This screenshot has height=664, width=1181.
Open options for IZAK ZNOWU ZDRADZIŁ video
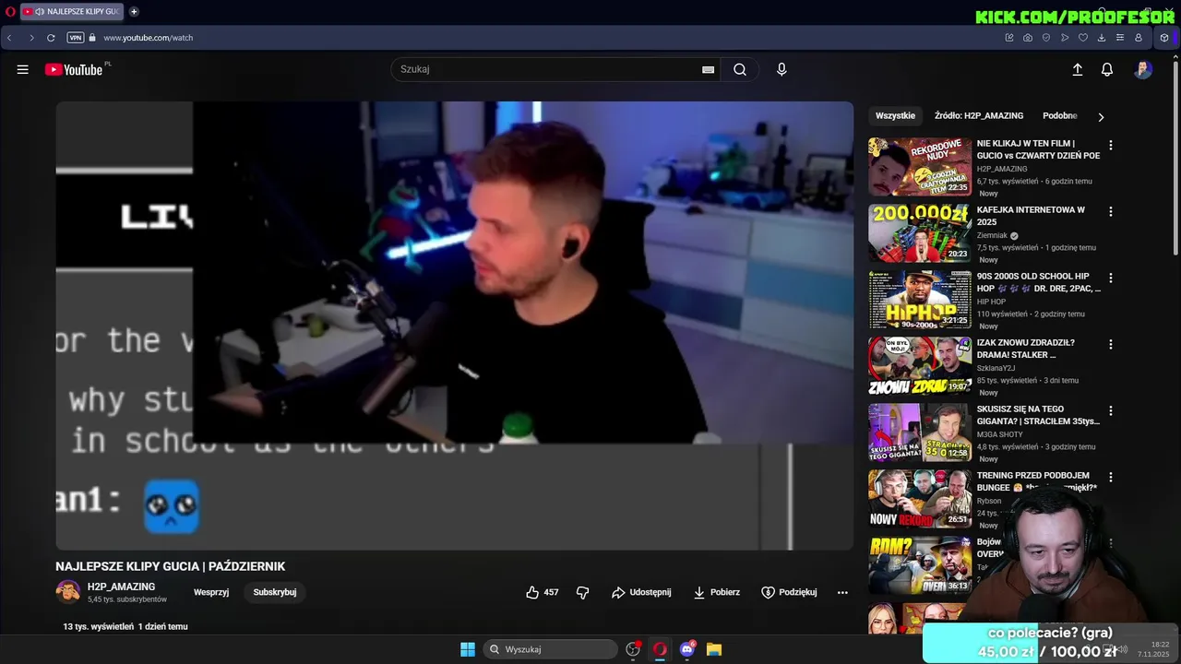point(1111,345)
